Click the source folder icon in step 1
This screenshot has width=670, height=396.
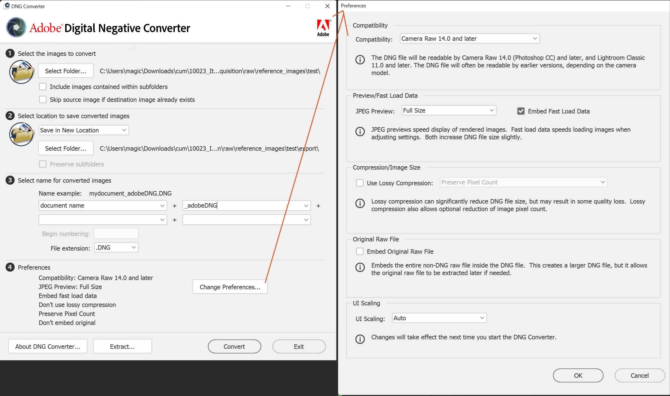(x=22, y=72)
